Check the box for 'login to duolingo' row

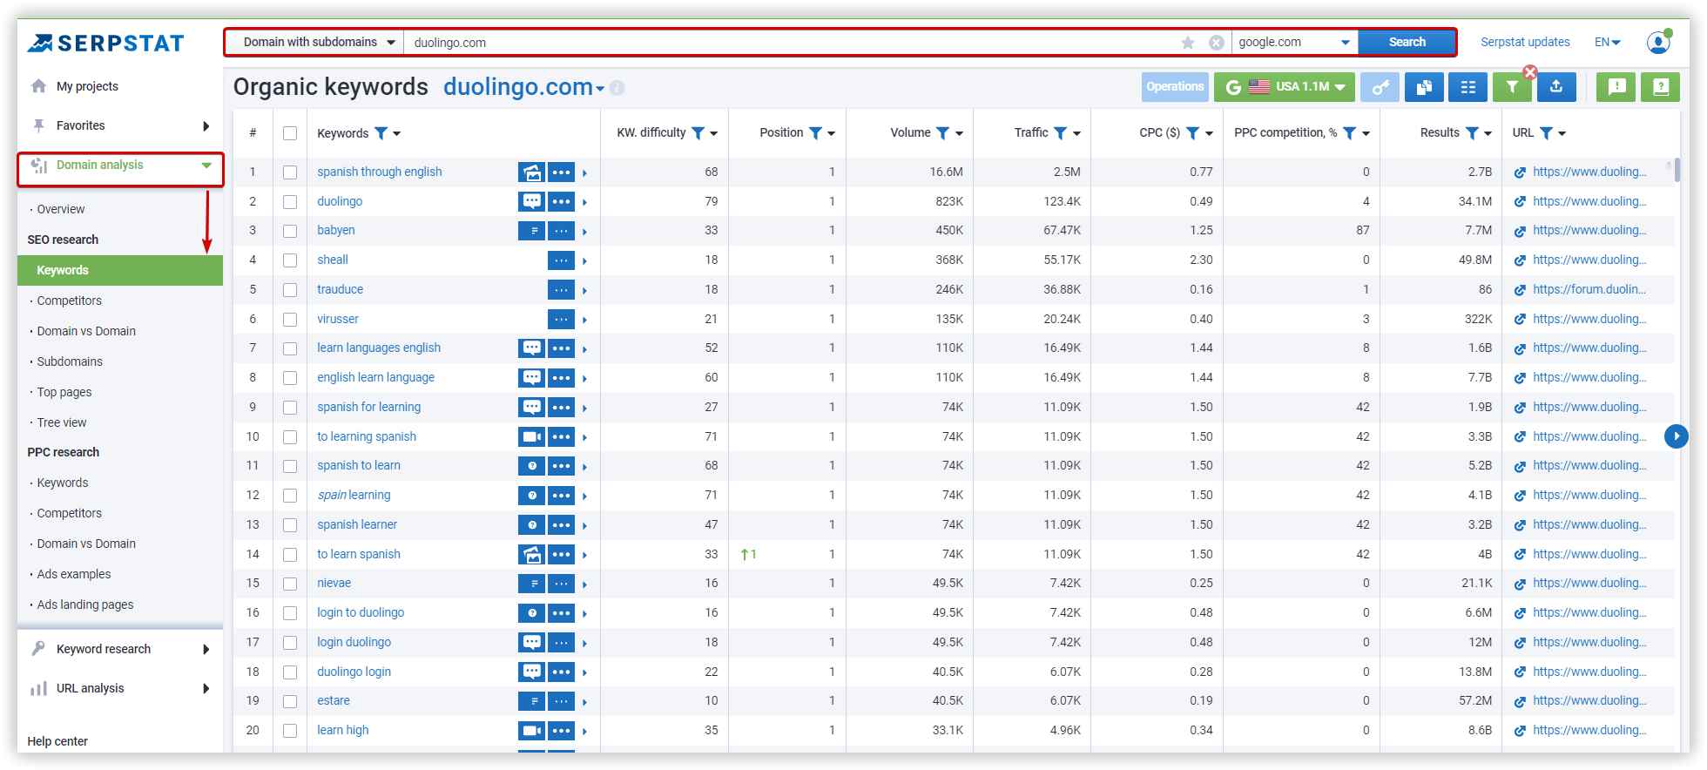coord(290,613)
